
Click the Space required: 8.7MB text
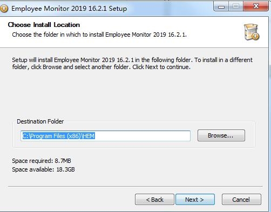click(x=42, y=161)
